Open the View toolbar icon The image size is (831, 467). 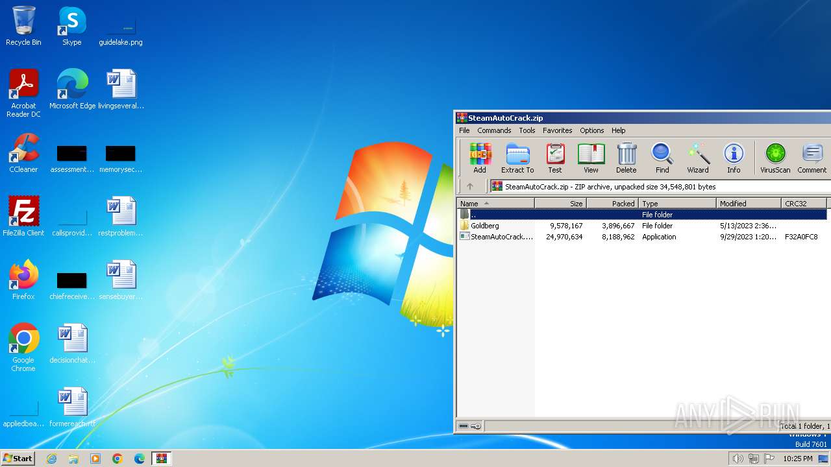pyautogui.click(x=591, y=158)
